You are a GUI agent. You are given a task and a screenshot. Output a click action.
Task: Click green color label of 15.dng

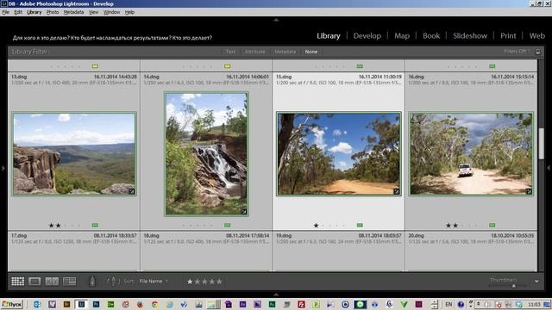(x=360, y=225)
